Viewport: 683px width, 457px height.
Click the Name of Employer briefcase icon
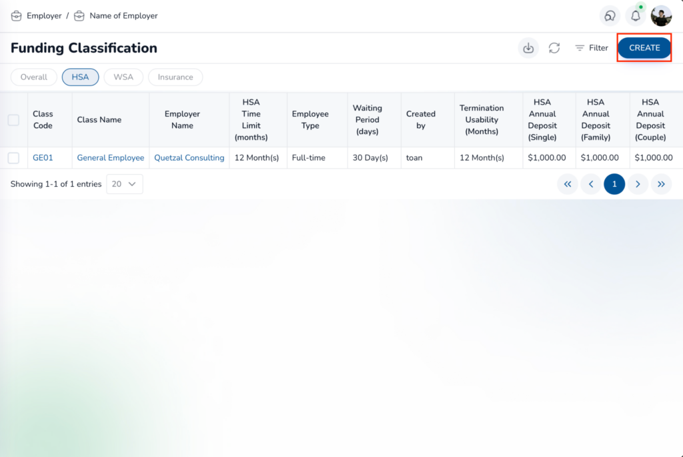coord(79,16)
